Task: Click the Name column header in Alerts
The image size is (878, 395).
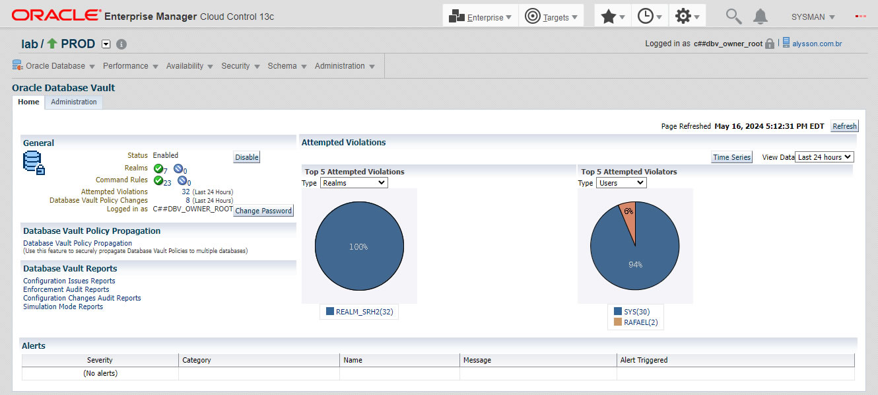Action: click(399, 360)
